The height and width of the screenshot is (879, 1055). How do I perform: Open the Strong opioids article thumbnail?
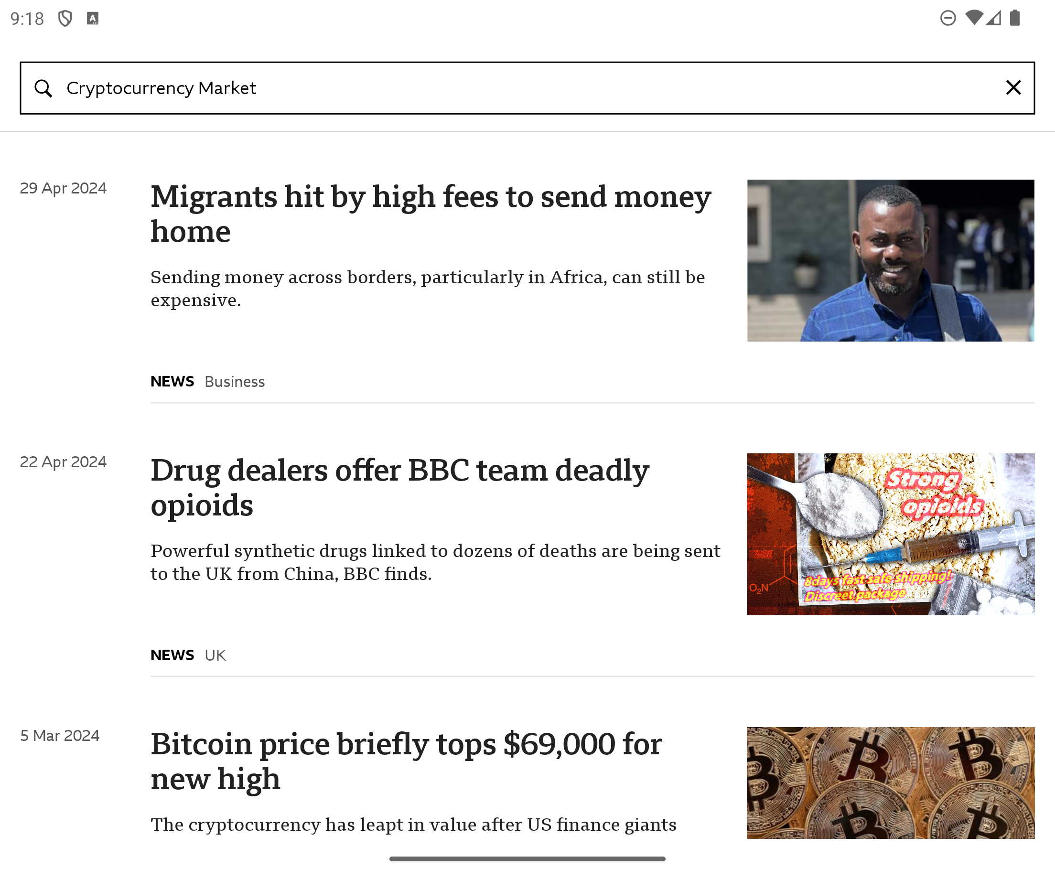click(890, 535)
